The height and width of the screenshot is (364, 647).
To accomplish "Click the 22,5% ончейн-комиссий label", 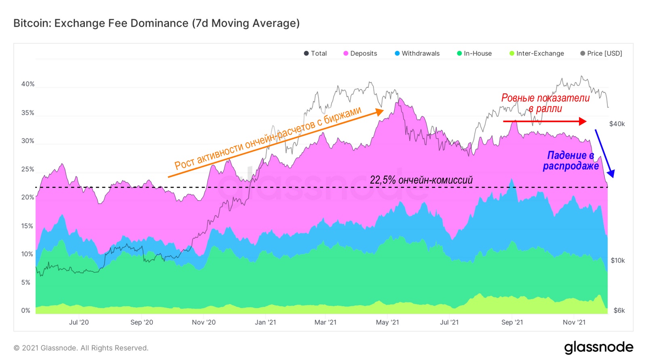I will tap(421, 180).
